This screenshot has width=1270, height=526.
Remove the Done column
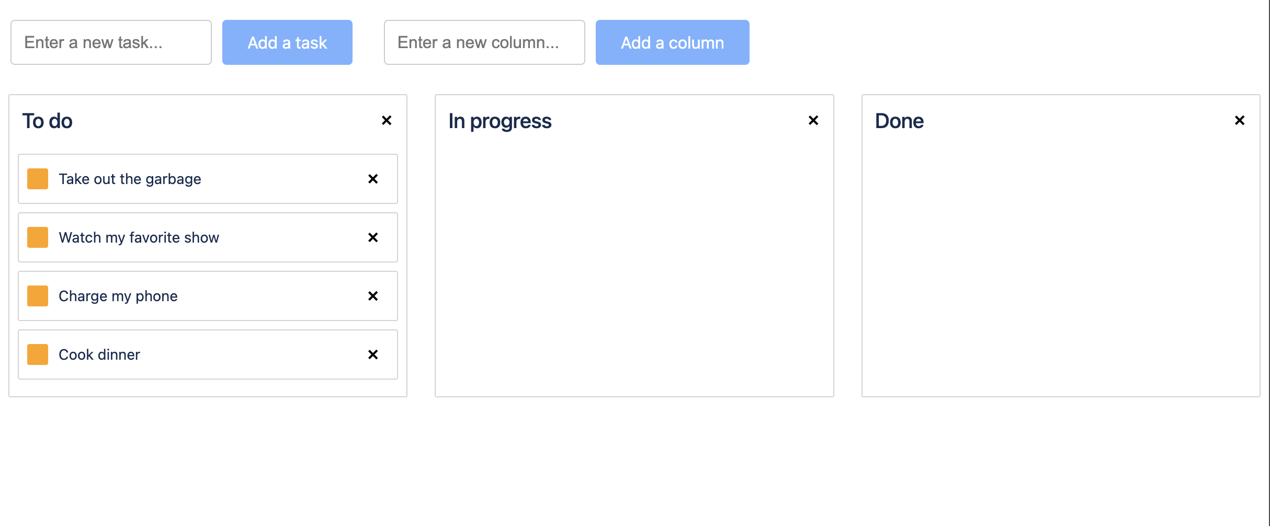tap(1240, 121)
